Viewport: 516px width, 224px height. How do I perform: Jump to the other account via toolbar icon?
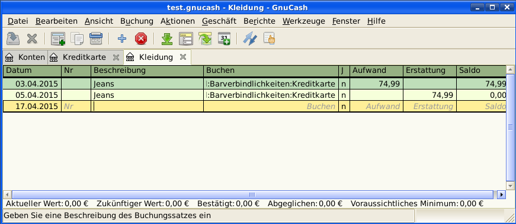pyautogui.click(x=205, y=39)
